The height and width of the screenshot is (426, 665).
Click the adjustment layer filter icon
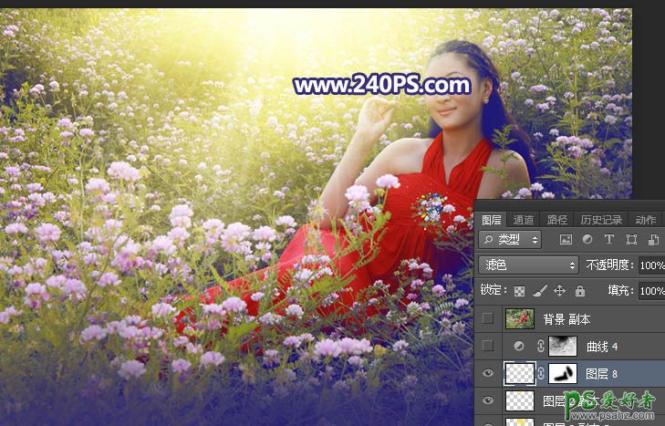pyautogui.click(x=587, y=240)
